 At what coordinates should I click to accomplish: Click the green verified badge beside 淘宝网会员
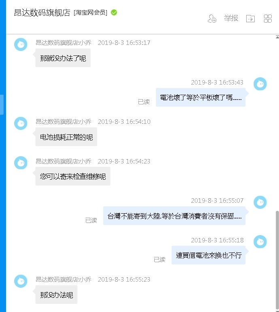pos(114,13)
